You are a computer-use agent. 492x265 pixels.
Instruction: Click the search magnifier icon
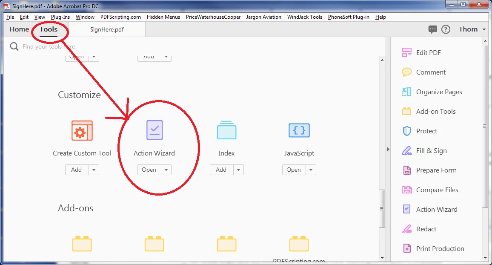tap(14, 46)
